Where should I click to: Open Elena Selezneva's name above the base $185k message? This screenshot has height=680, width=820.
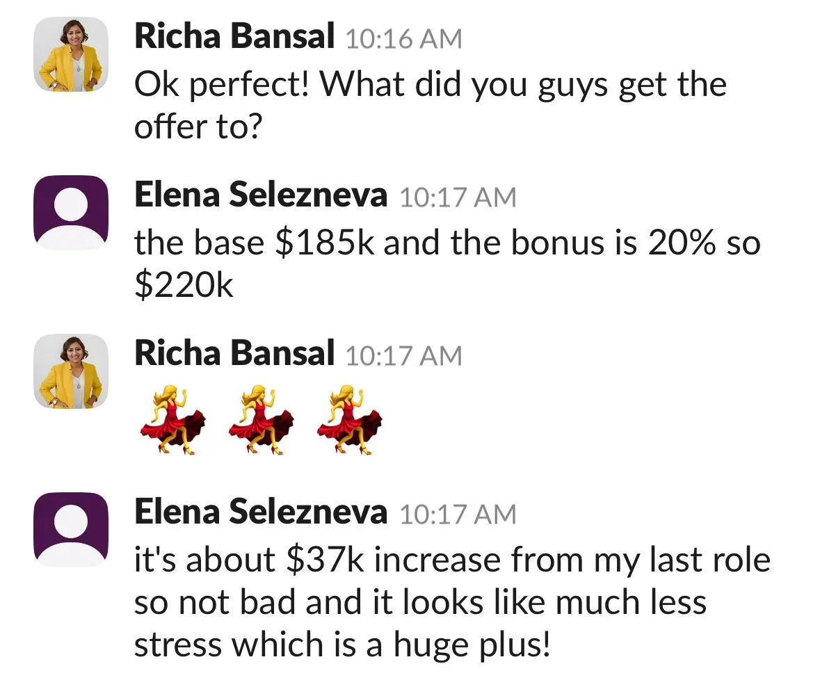261,195
